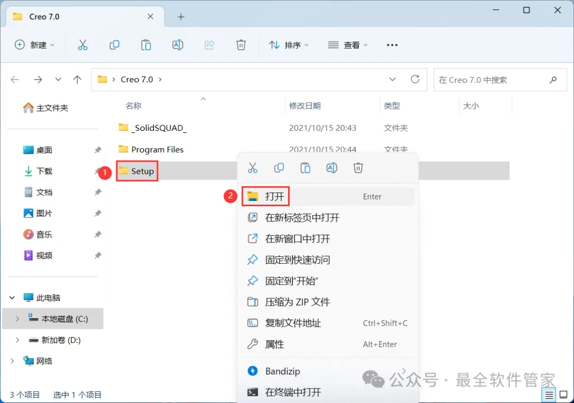Select 固定到"开始" menu entry
Image resolution: width=574 pixels, height=403 pixels.
coord(328,281)
